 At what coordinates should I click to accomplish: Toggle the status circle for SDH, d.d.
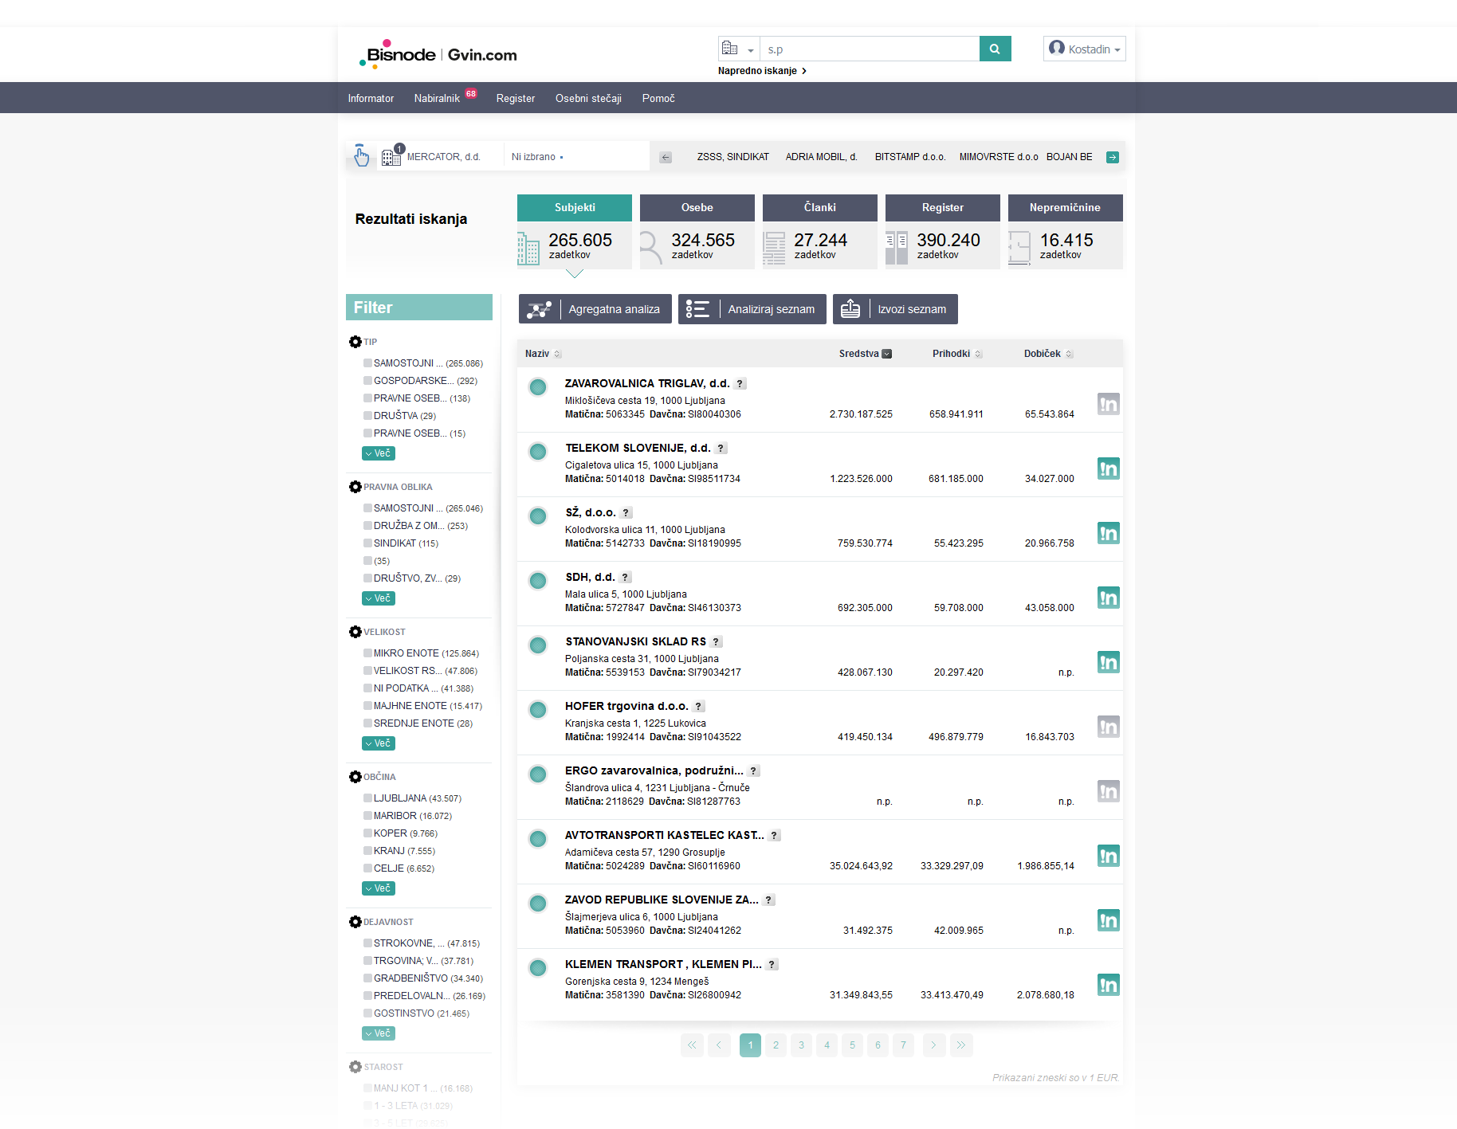pyautogui.click(x=538, y=581)
